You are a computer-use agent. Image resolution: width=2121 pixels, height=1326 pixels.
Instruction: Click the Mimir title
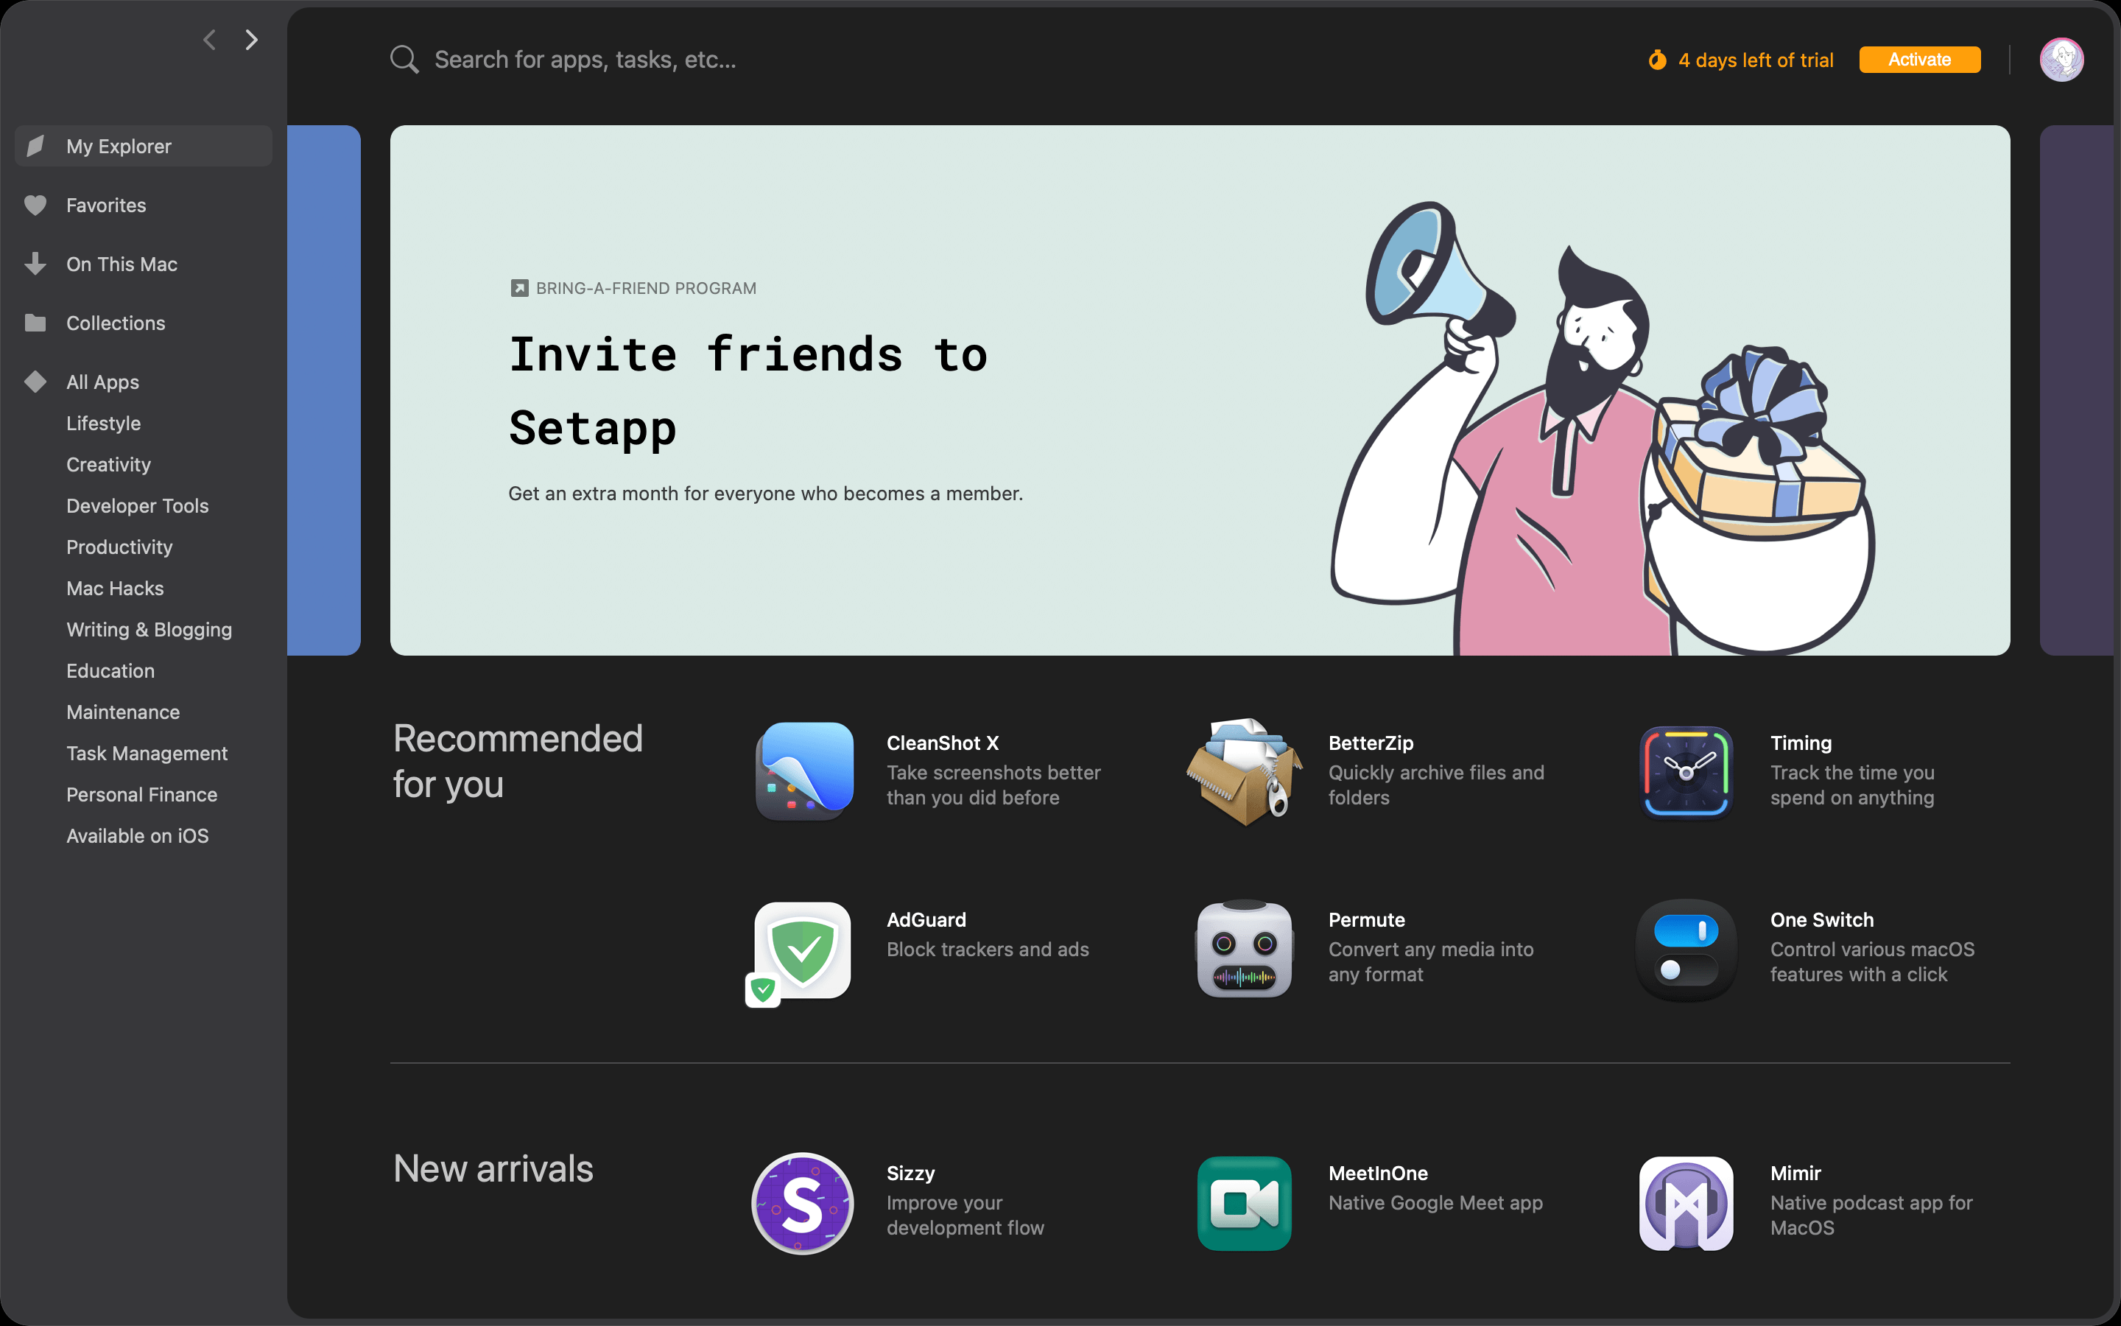(x=1795, y=1173)
